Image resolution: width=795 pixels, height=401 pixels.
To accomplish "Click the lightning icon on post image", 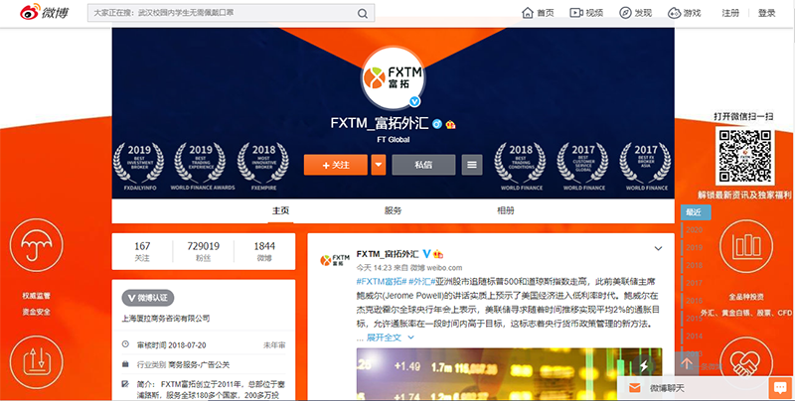I will pos(643,365).
